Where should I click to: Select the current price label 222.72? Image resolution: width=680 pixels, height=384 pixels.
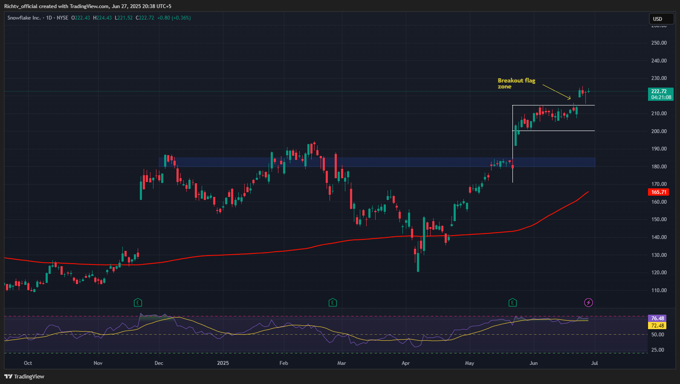tap(661, 94)
